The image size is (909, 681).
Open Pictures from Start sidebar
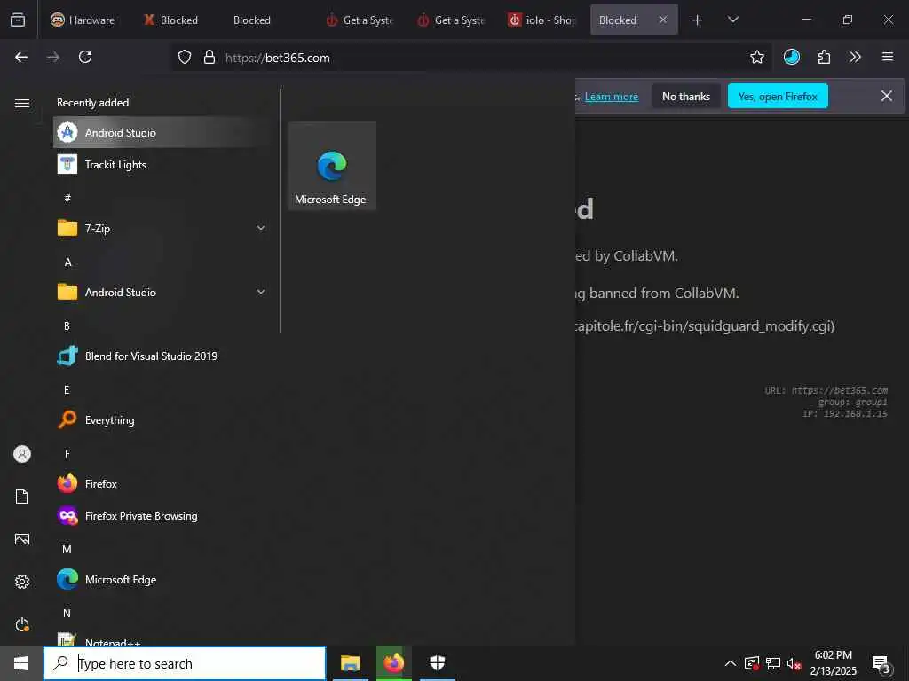22,539
